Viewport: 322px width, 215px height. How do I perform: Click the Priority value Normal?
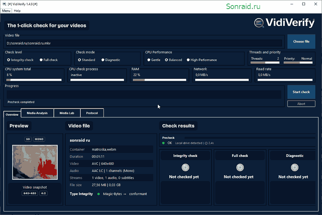(x=307, y=59)
